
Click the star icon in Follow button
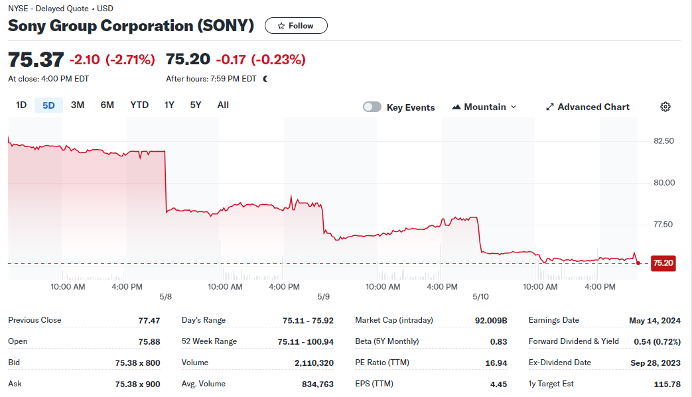tap(281, 26)
